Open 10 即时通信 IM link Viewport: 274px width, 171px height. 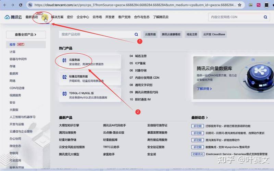point(140,100)
